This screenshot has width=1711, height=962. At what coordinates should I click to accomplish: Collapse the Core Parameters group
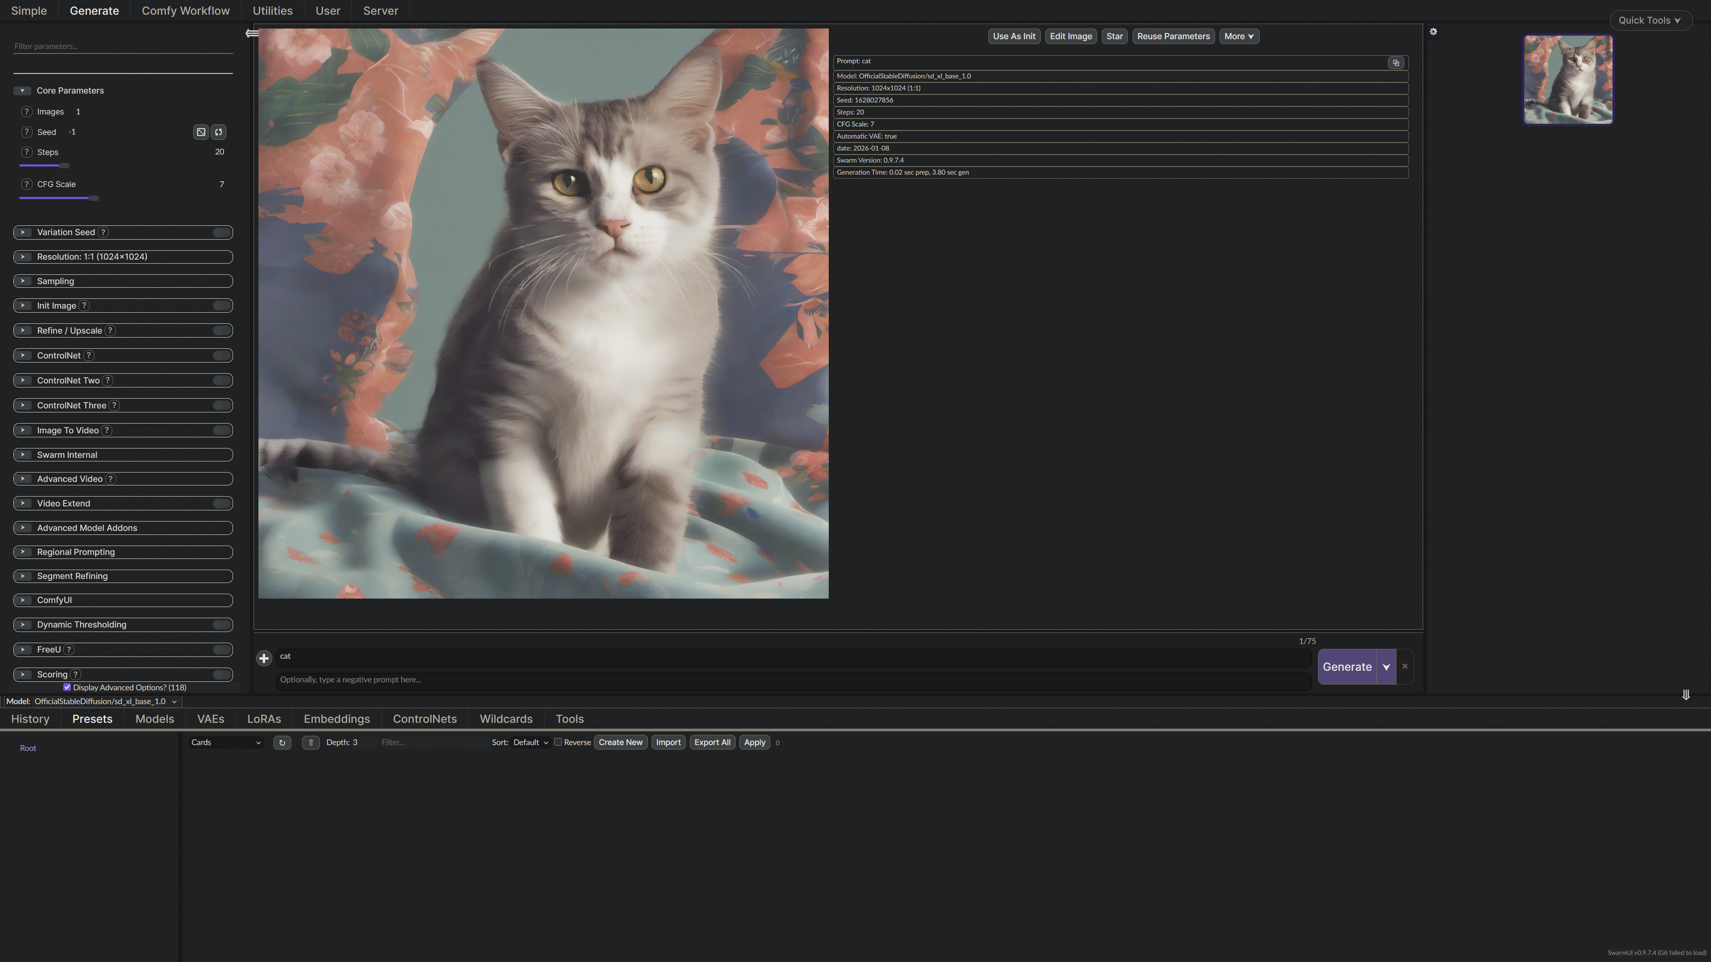22,90
